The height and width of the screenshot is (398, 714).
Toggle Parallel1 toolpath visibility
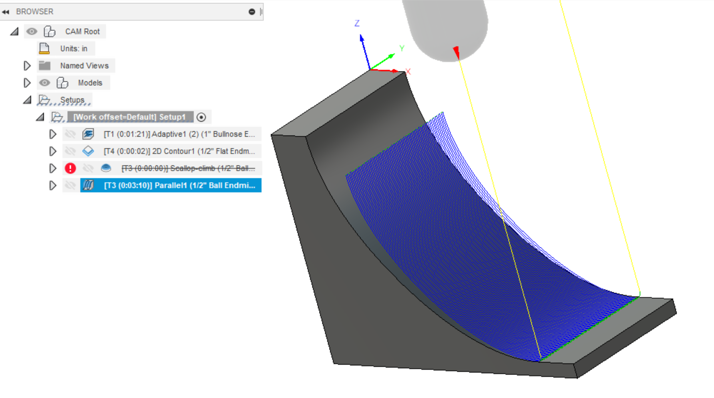70,185
